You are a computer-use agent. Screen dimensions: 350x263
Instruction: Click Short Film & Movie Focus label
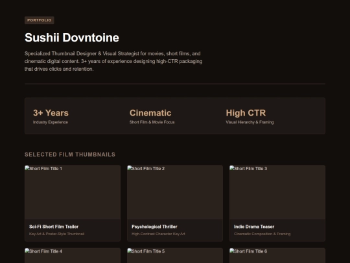tap(152, 122)
